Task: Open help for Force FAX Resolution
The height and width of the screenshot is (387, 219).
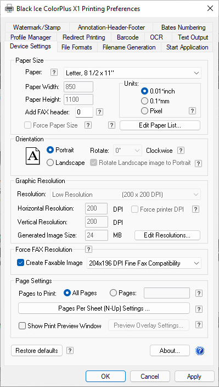Action: point(88,250)
